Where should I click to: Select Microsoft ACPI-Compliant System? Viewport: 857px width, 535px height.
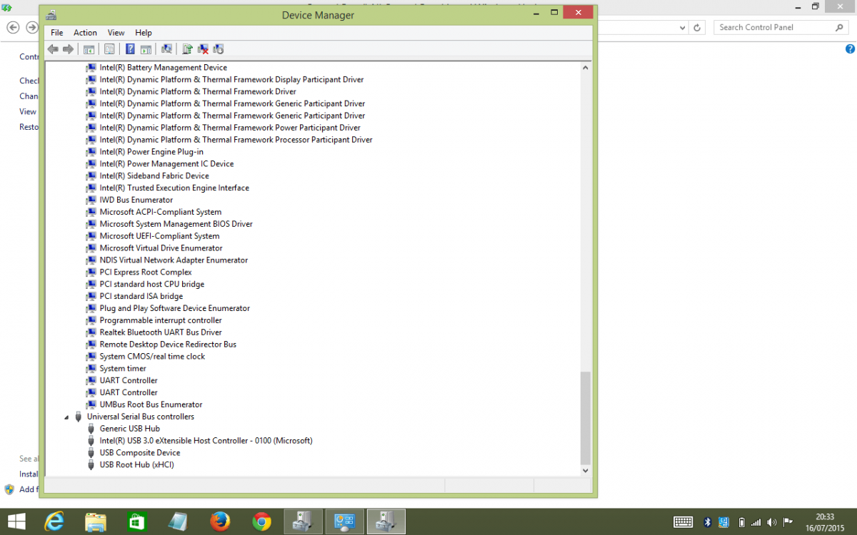click(161, 212)
